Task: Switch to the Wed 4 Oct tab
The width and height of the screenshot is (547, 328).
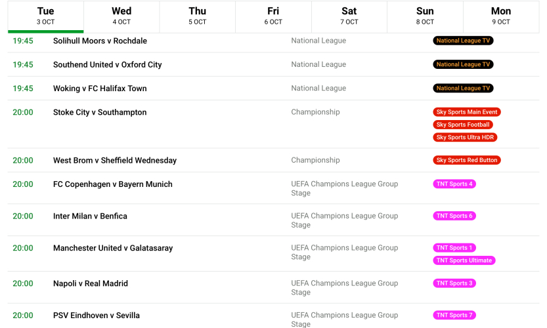Action: pyautogui.click(x=121, y=16)
